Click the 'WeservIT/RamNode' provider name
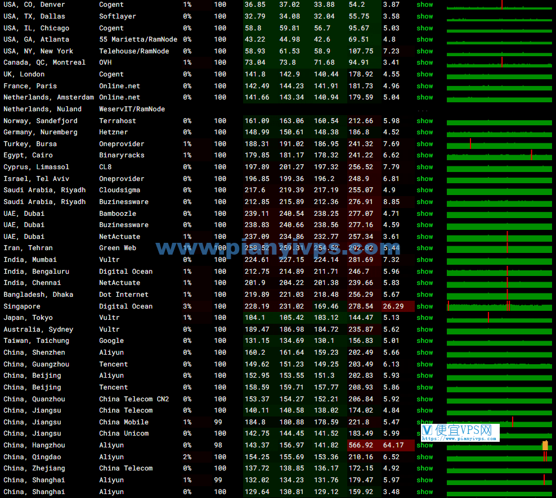556x498 pixels. click(132, 109)
